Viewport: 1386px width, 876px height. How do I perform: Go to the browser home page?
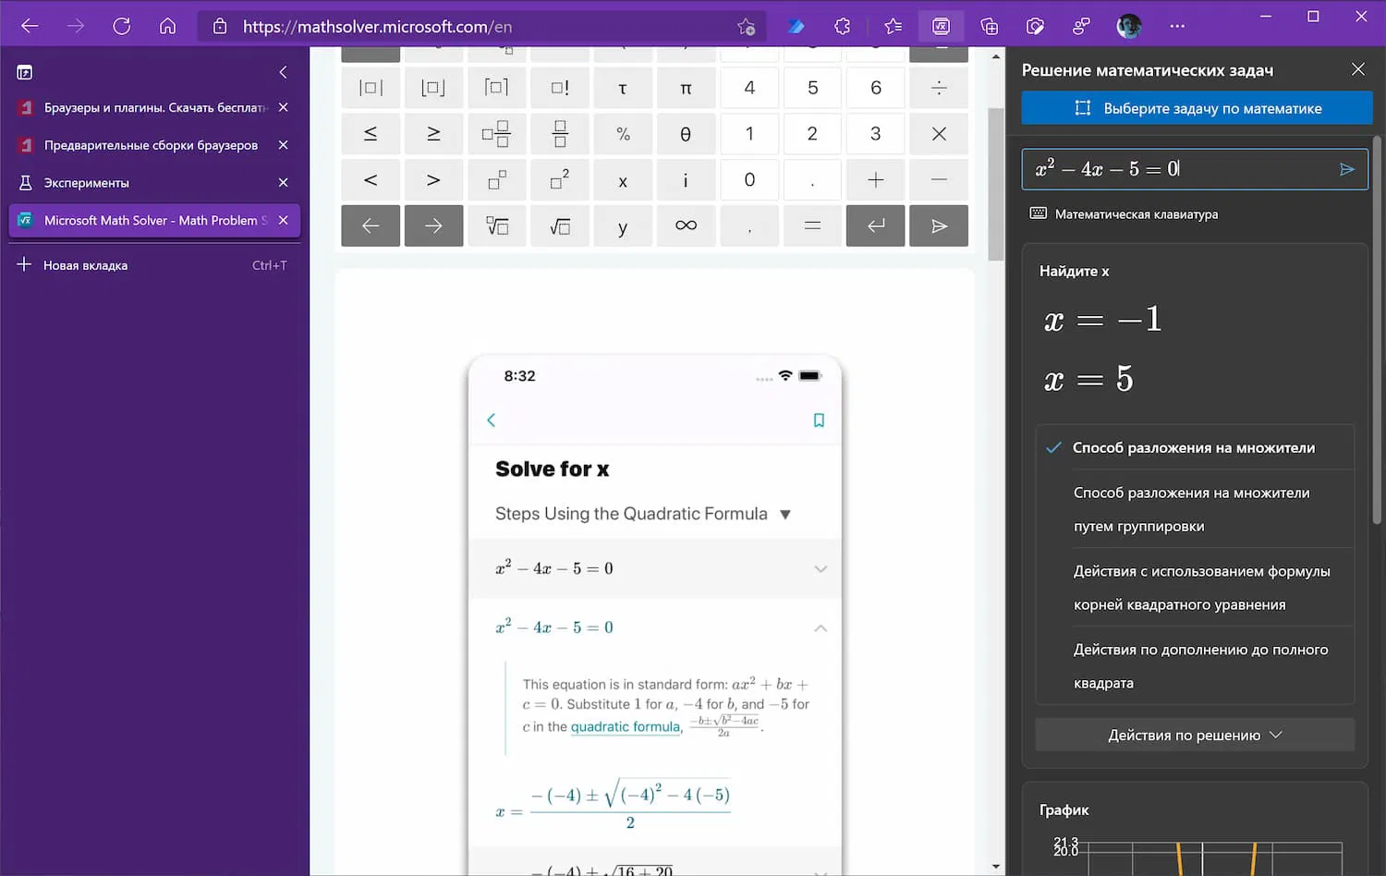coord(167,26)
